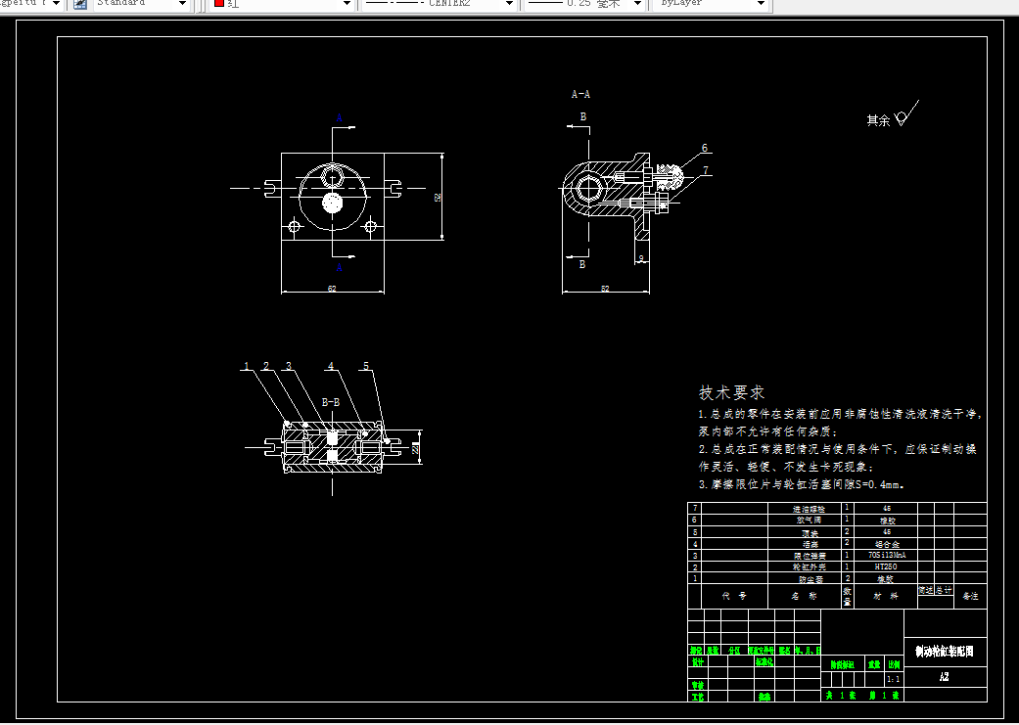Viewport: 1019px width, 725px height.
Task: Select balloon number 3 in B-B view
Action: [289, 366]
